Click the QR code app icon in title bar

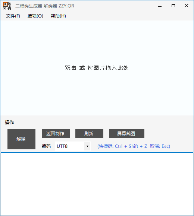tap(7, 6)
